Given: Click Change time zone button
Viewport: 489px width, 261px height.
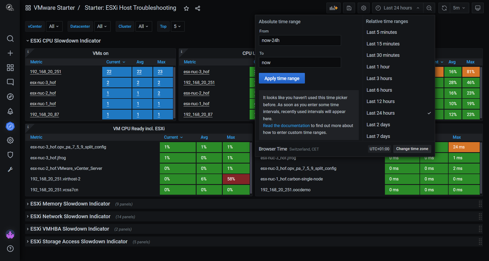Looking at the screenshot, I should (412, 149).
